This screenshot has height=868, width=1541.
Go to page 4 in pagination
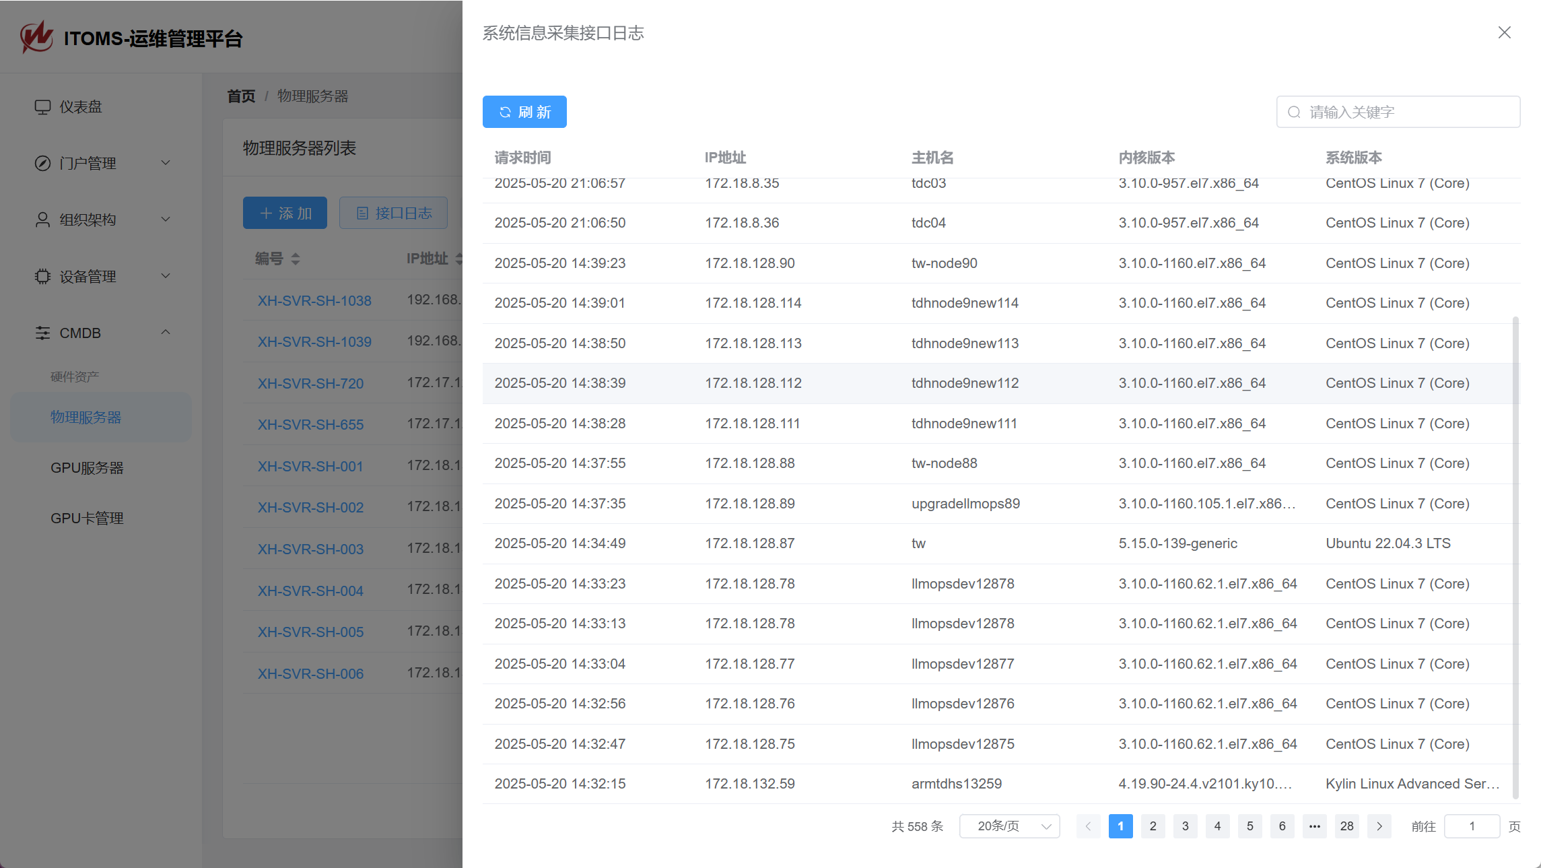[x=1217, y=826]
